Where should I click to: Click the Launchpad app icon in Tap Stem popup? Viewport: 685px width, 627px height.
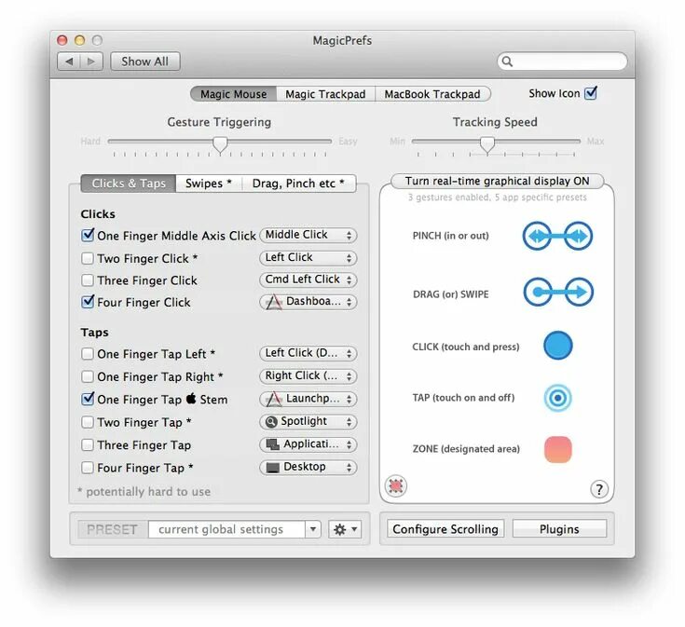(x=274, y=399)
